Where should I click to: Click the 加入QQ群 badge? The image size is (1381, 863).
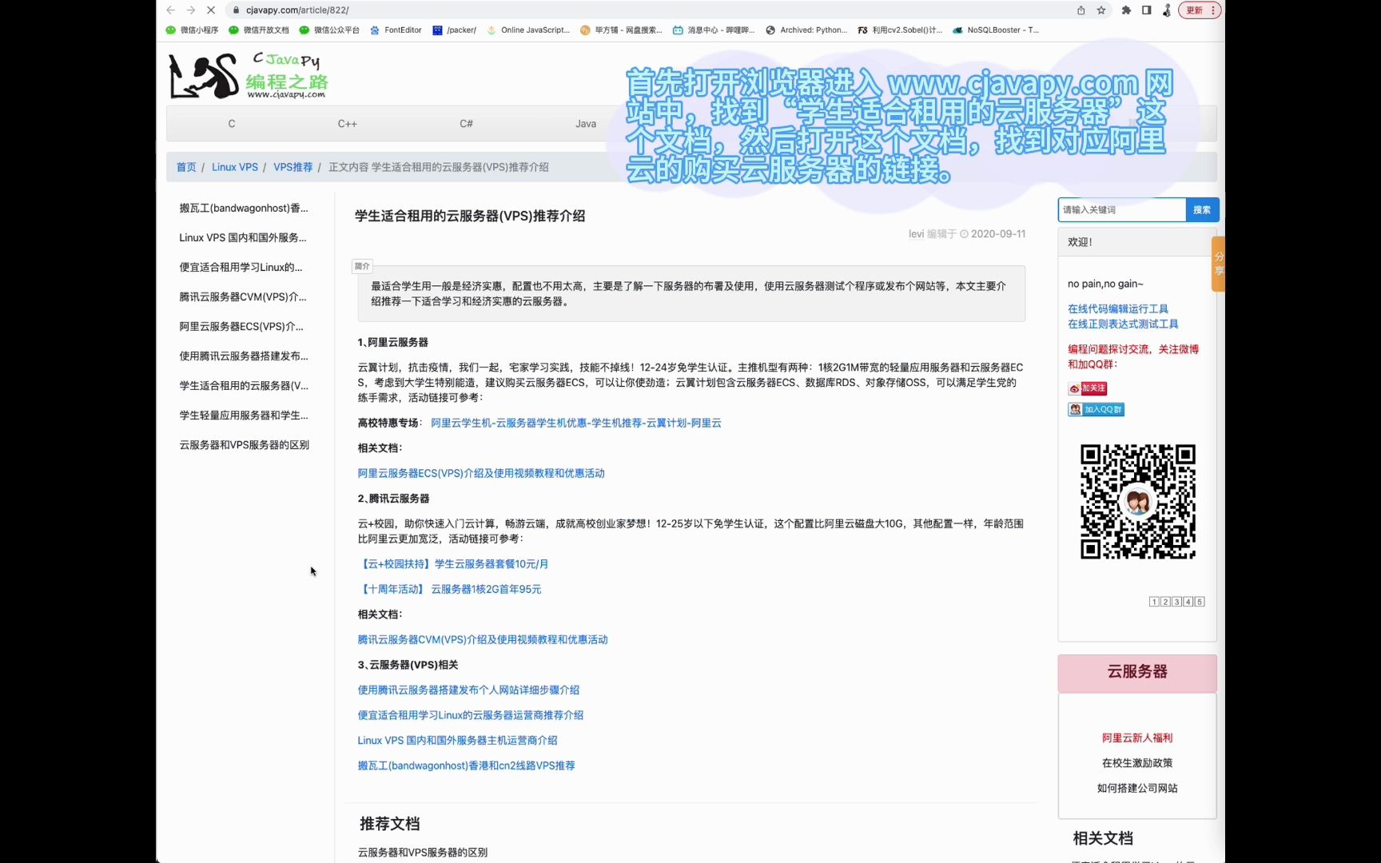click(1096, 409)
